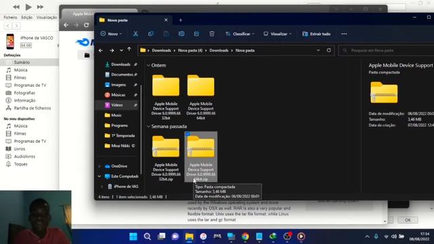Open File Explorer from the taskbar
The height and width of the screenshot is (244, 434).
(189, 237)
